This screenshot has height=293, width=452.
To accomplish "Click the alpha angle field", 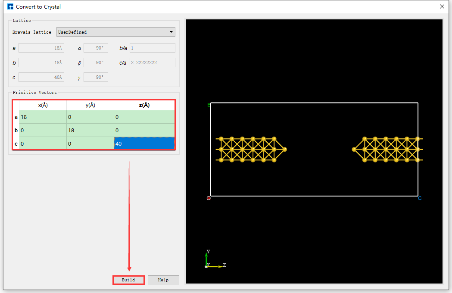I will coord(96,48).
